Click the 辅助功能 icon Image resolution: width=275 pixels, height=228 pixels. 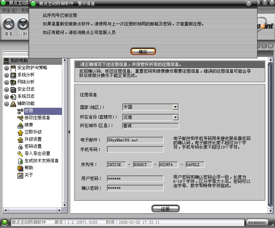tap(13, 104)
